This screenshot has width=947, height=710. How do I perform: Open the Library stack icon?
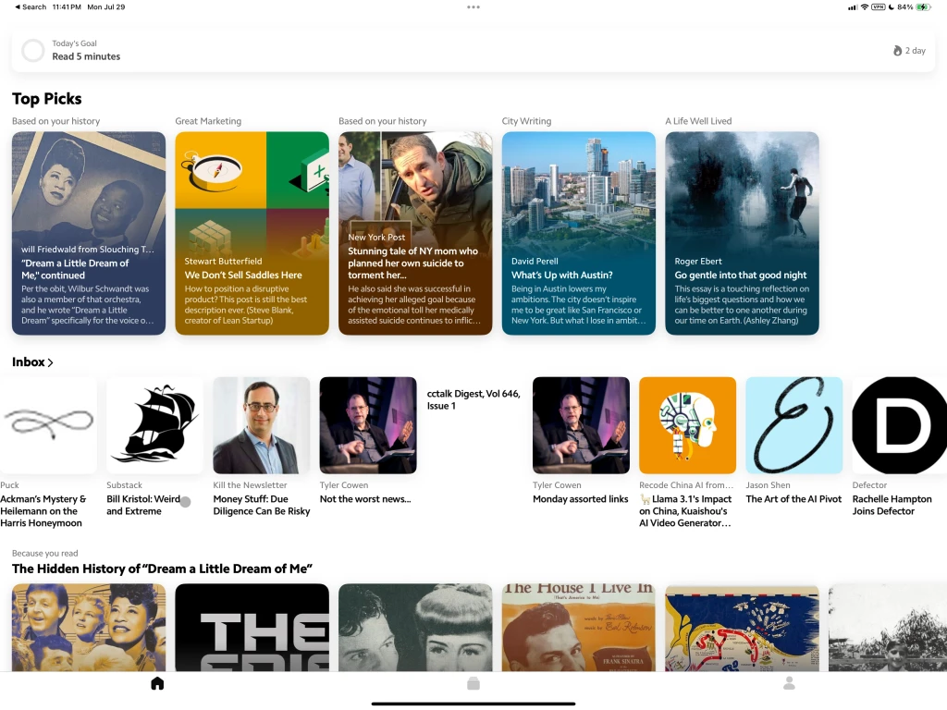(473, 683)
